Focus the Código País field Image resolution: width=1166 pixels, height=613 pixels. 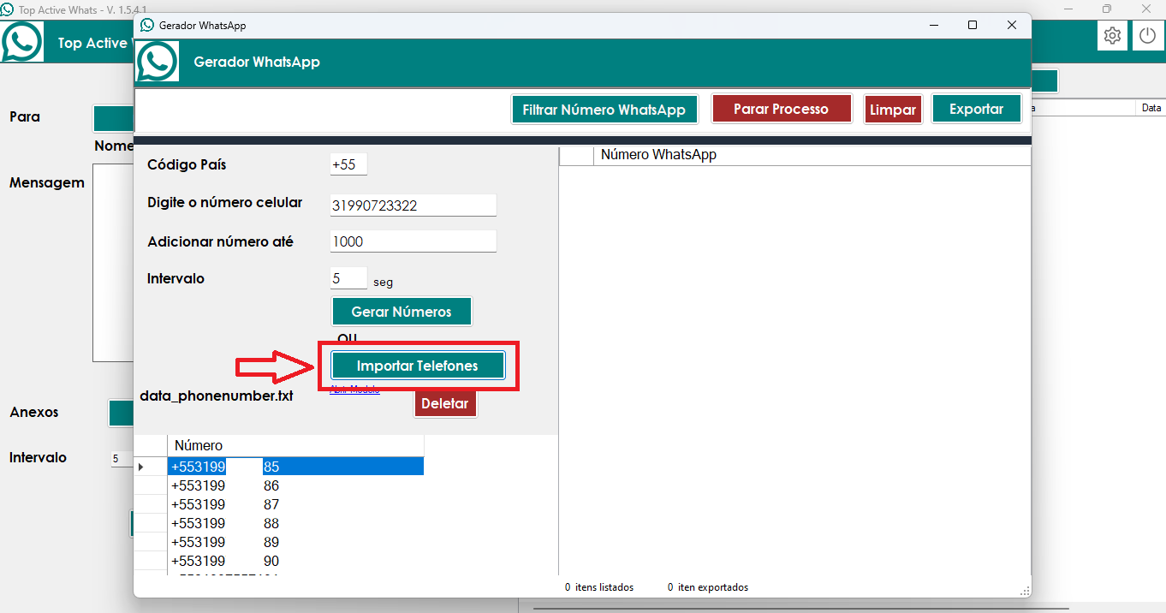click(348, 164)
